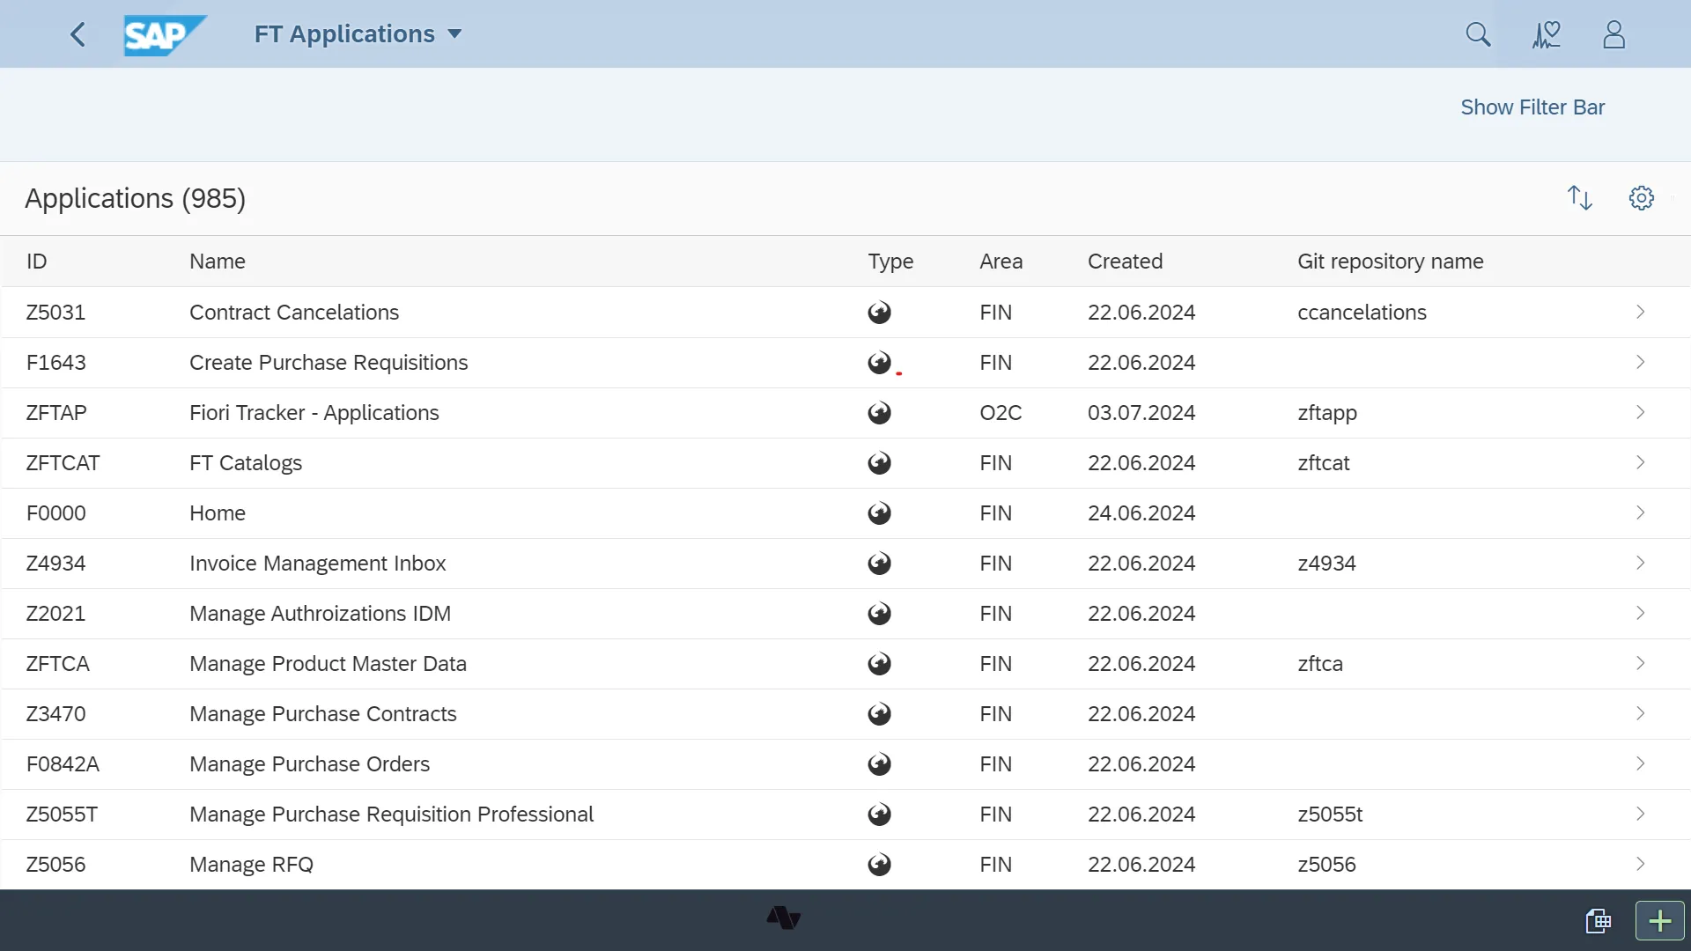Click type icon for Create Purchase Requisitions
The image size is (1691, 951).
[x=879, y=363]
